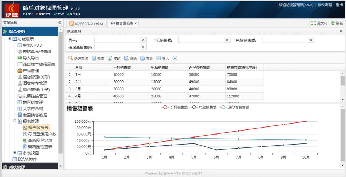Click the 修改 edit record icon
This screenshot has width=346, height=177.
tap(110, 58)
